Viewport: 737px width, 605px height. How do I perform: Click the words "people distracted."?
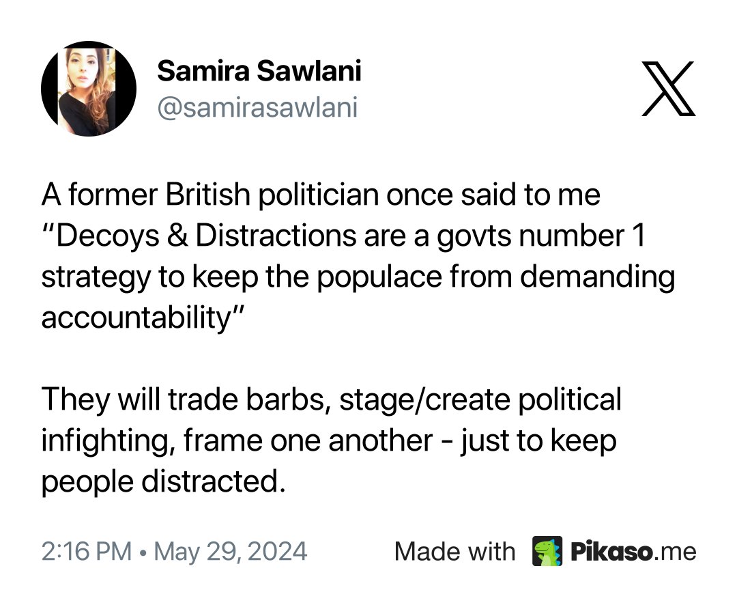(x=162, y=482)
